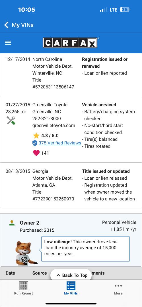Tap the Date column header
142x307 pixels.
click(x=11, y=273)
